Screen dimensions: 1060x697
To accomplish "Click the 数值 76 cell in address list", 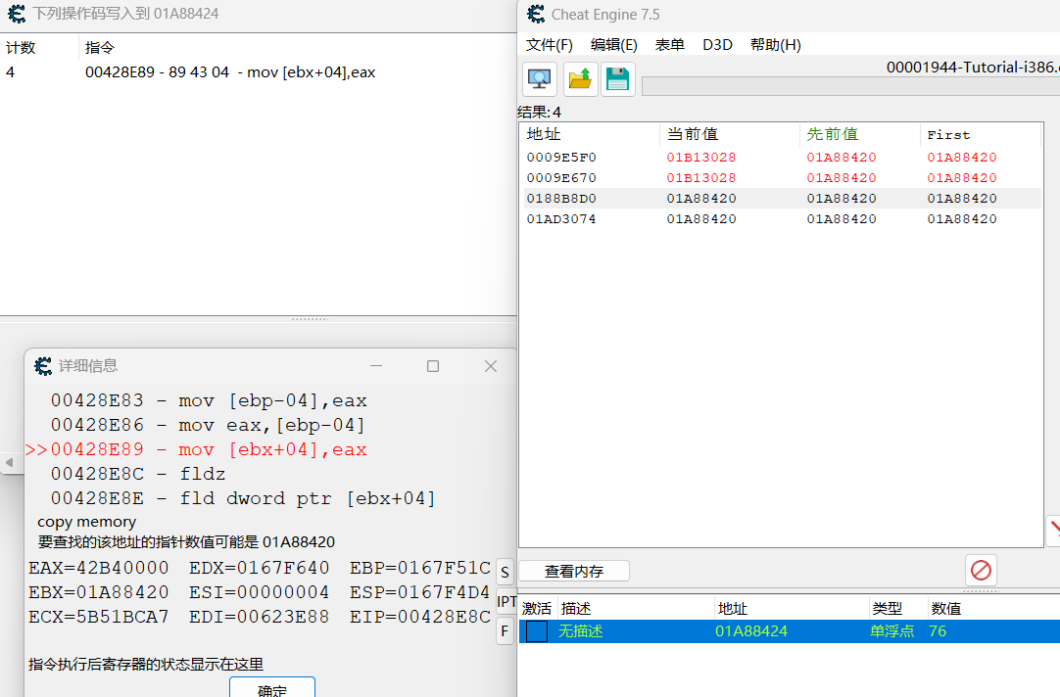I will (x=938, y=631).
